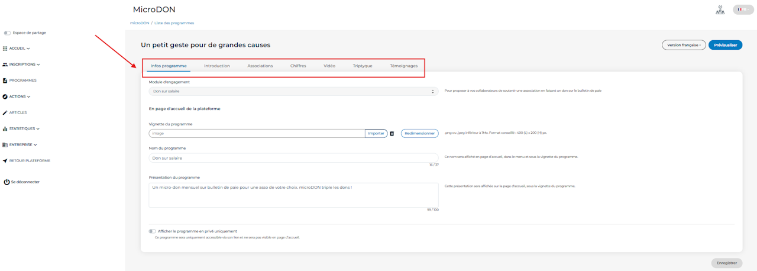The width and height of the screenshot is (757, 271).
Task: Click the Prévisualiser button
Action: (725, 45)
